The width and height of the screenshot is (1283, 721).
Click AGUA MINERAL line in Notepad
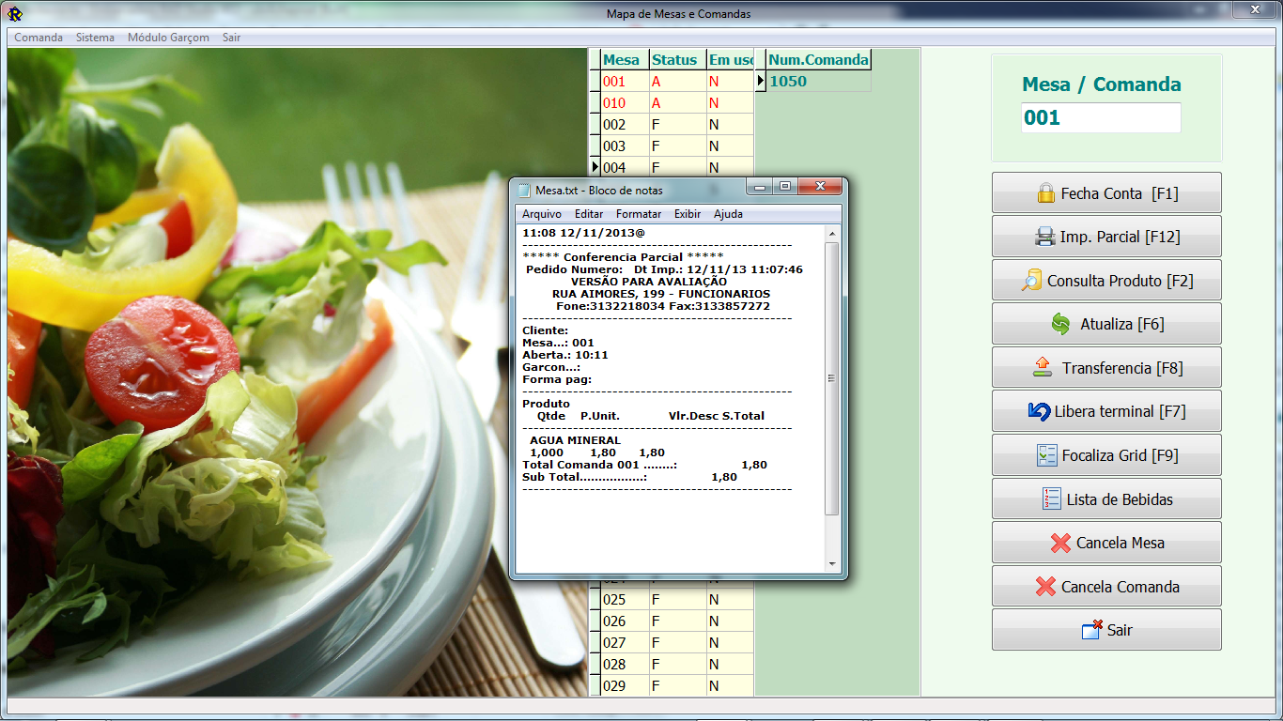pyautogui.click(x=575, y=440)
